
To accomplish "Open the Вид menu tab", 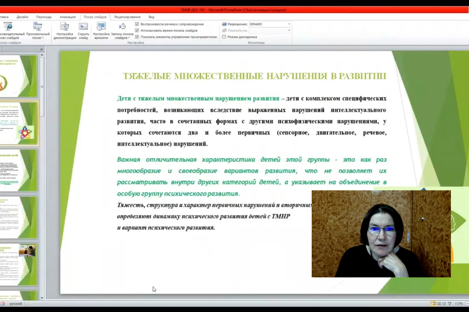I will 151,16.
